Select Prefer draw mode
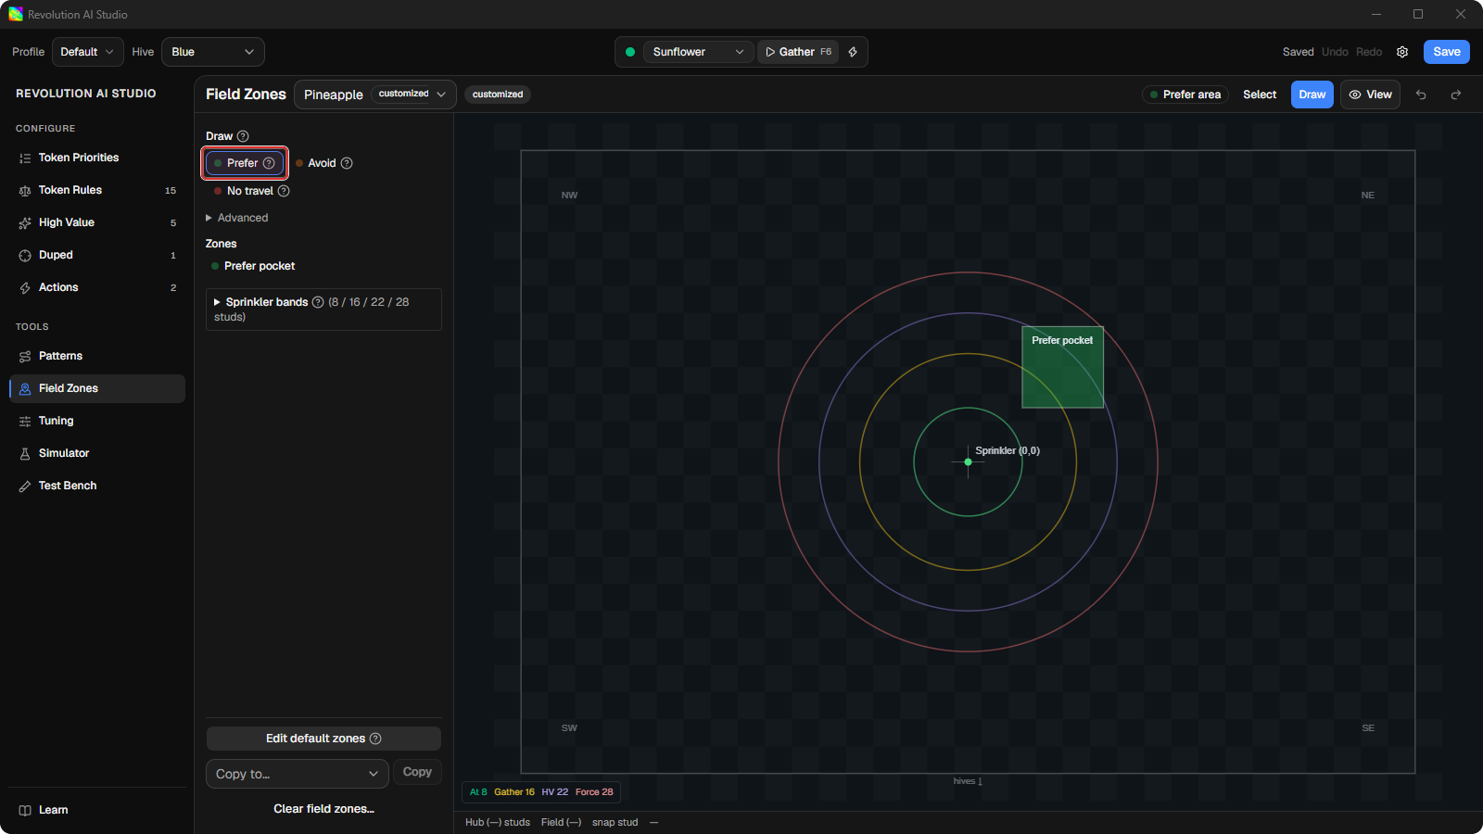 point(245,163)
